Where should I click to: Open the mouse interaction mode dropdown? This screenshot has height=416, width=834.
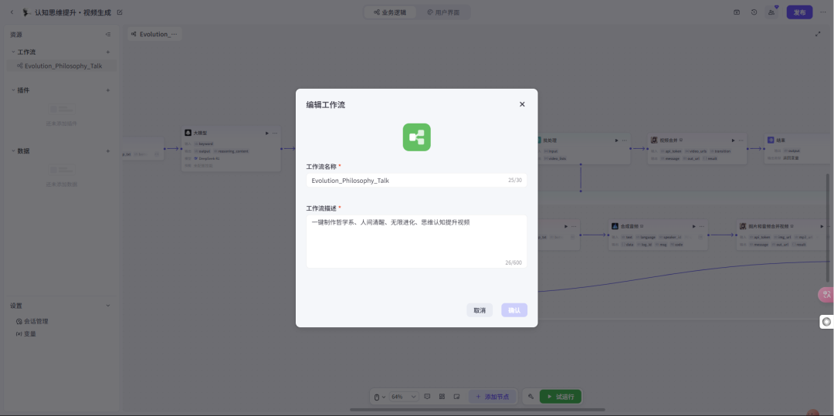pyautogui.click(x=380, y=397)
